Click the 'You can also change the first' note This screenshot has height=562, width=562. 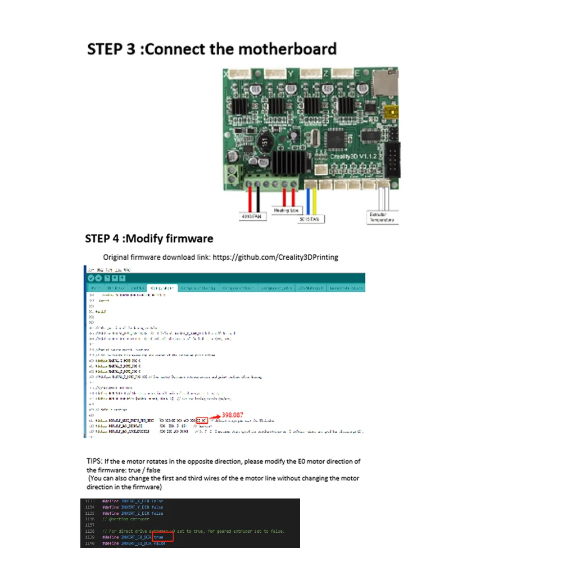tap(223, 482)
